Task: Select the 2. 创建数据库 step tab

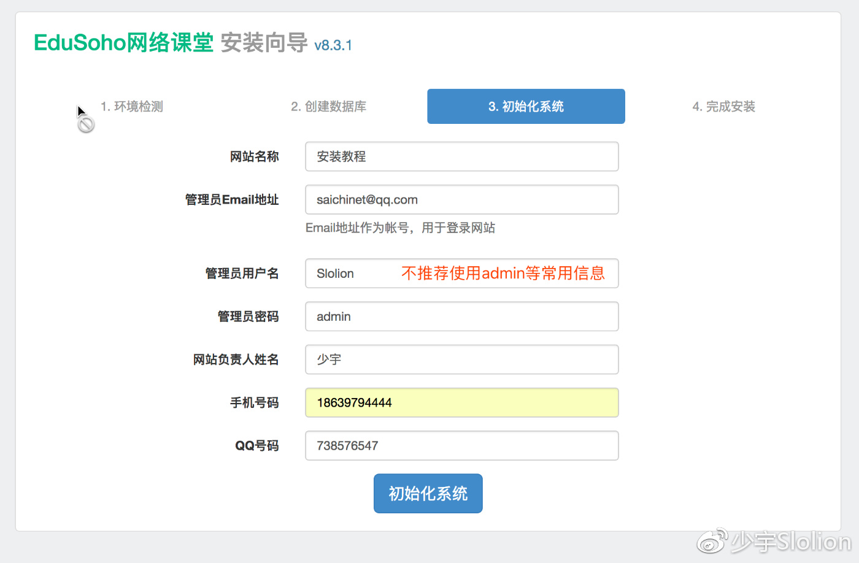Action: (329, 107)
